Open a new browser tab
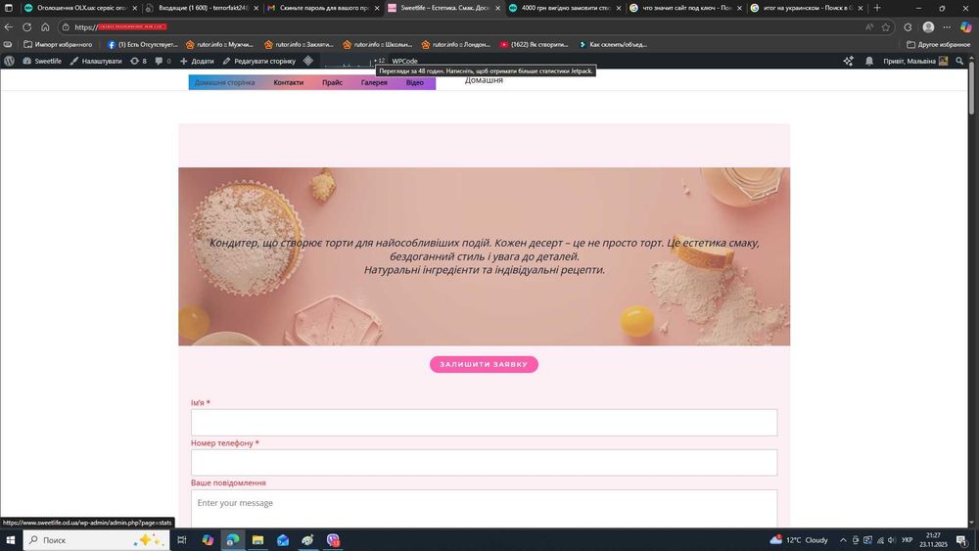Image resolution: width=979 pixels, height=551 pixels. coord(877,8)
